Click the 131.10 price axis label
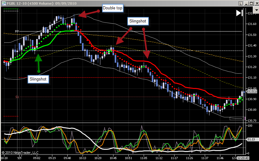This screenshot has height=161, width=259. coord(252,77)
